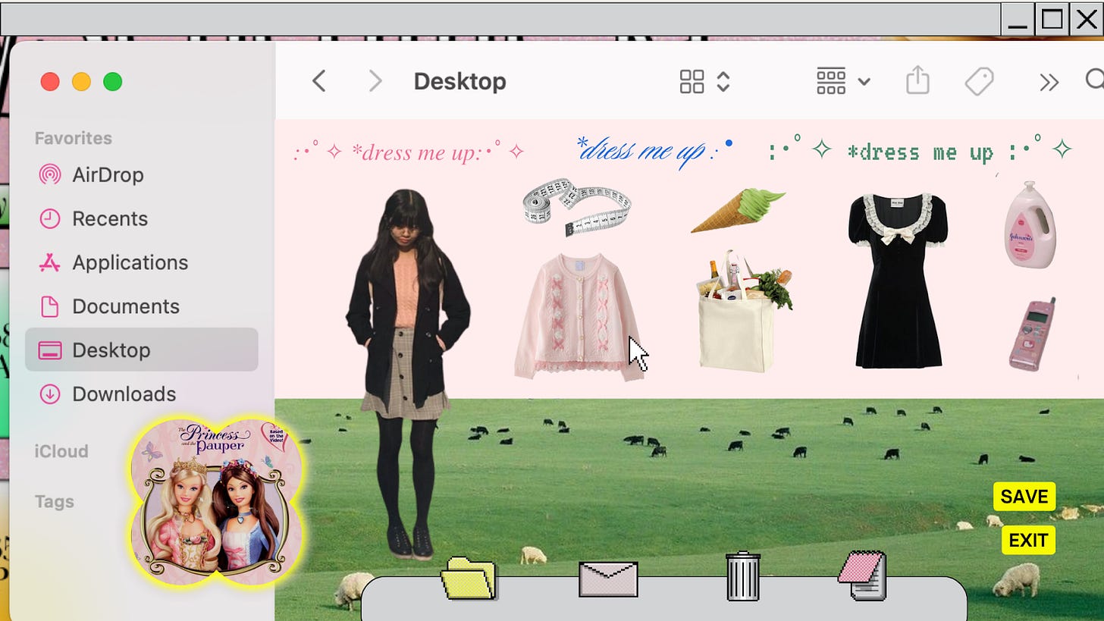Open Documents in the sidebar
1104x621 pixels.
pos(142,307)
